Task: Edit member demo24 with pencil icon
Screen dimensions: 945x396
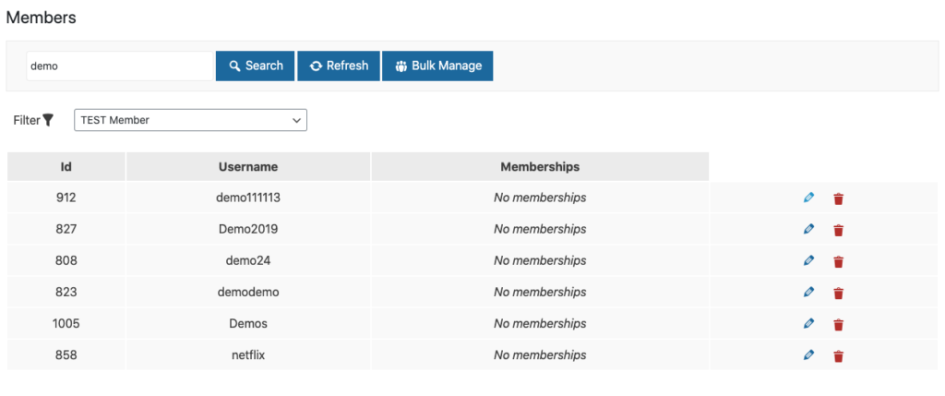Action: click(x=808, y=260)
